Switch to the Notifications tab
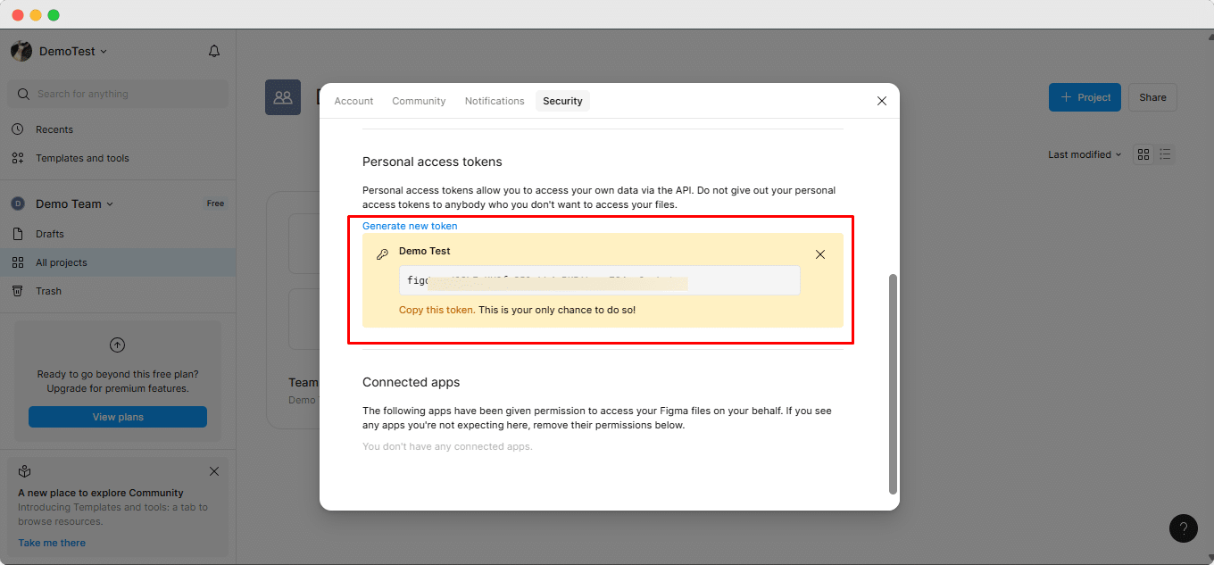The image size is (1214, 565). click(x=495, y=101)
